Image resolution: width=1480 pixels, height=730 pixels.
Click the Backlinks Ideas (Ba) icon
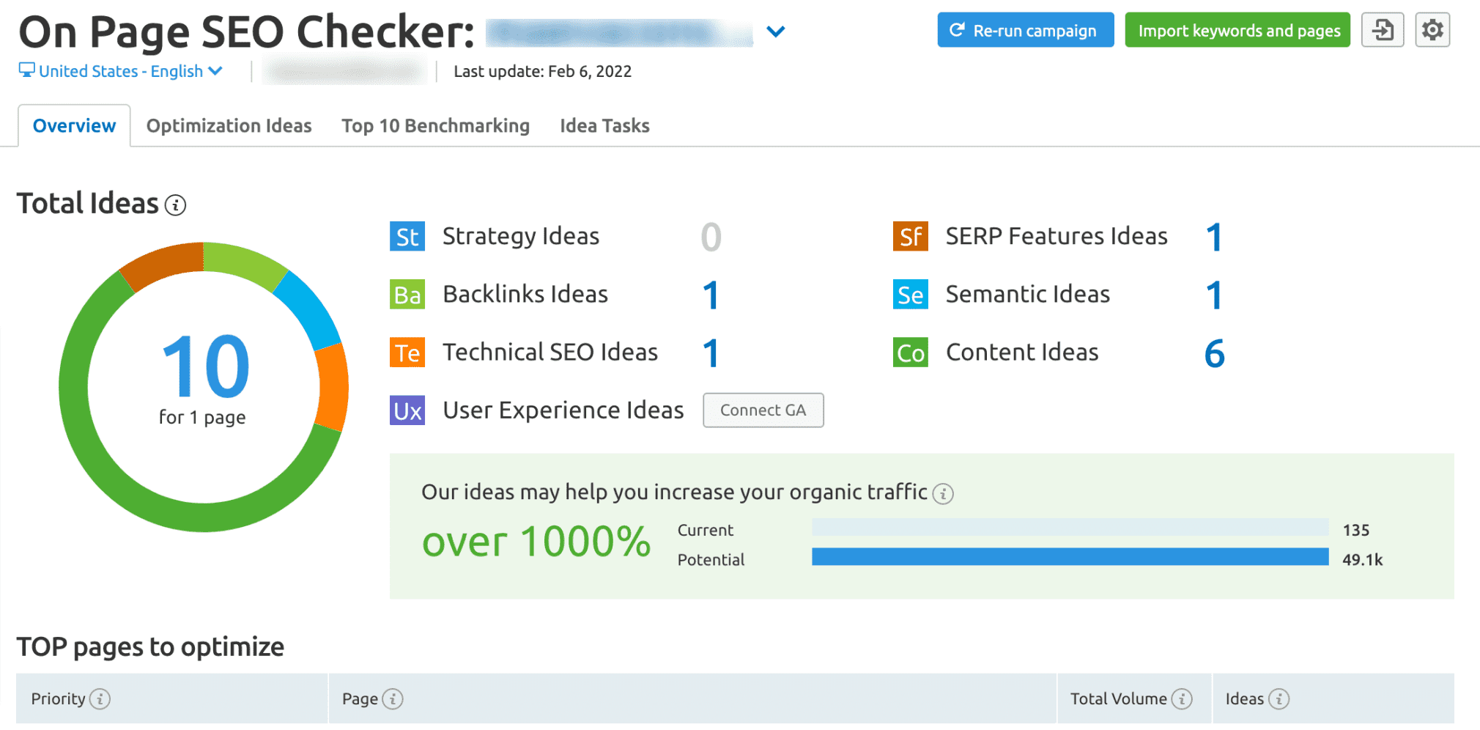(406, 294)
